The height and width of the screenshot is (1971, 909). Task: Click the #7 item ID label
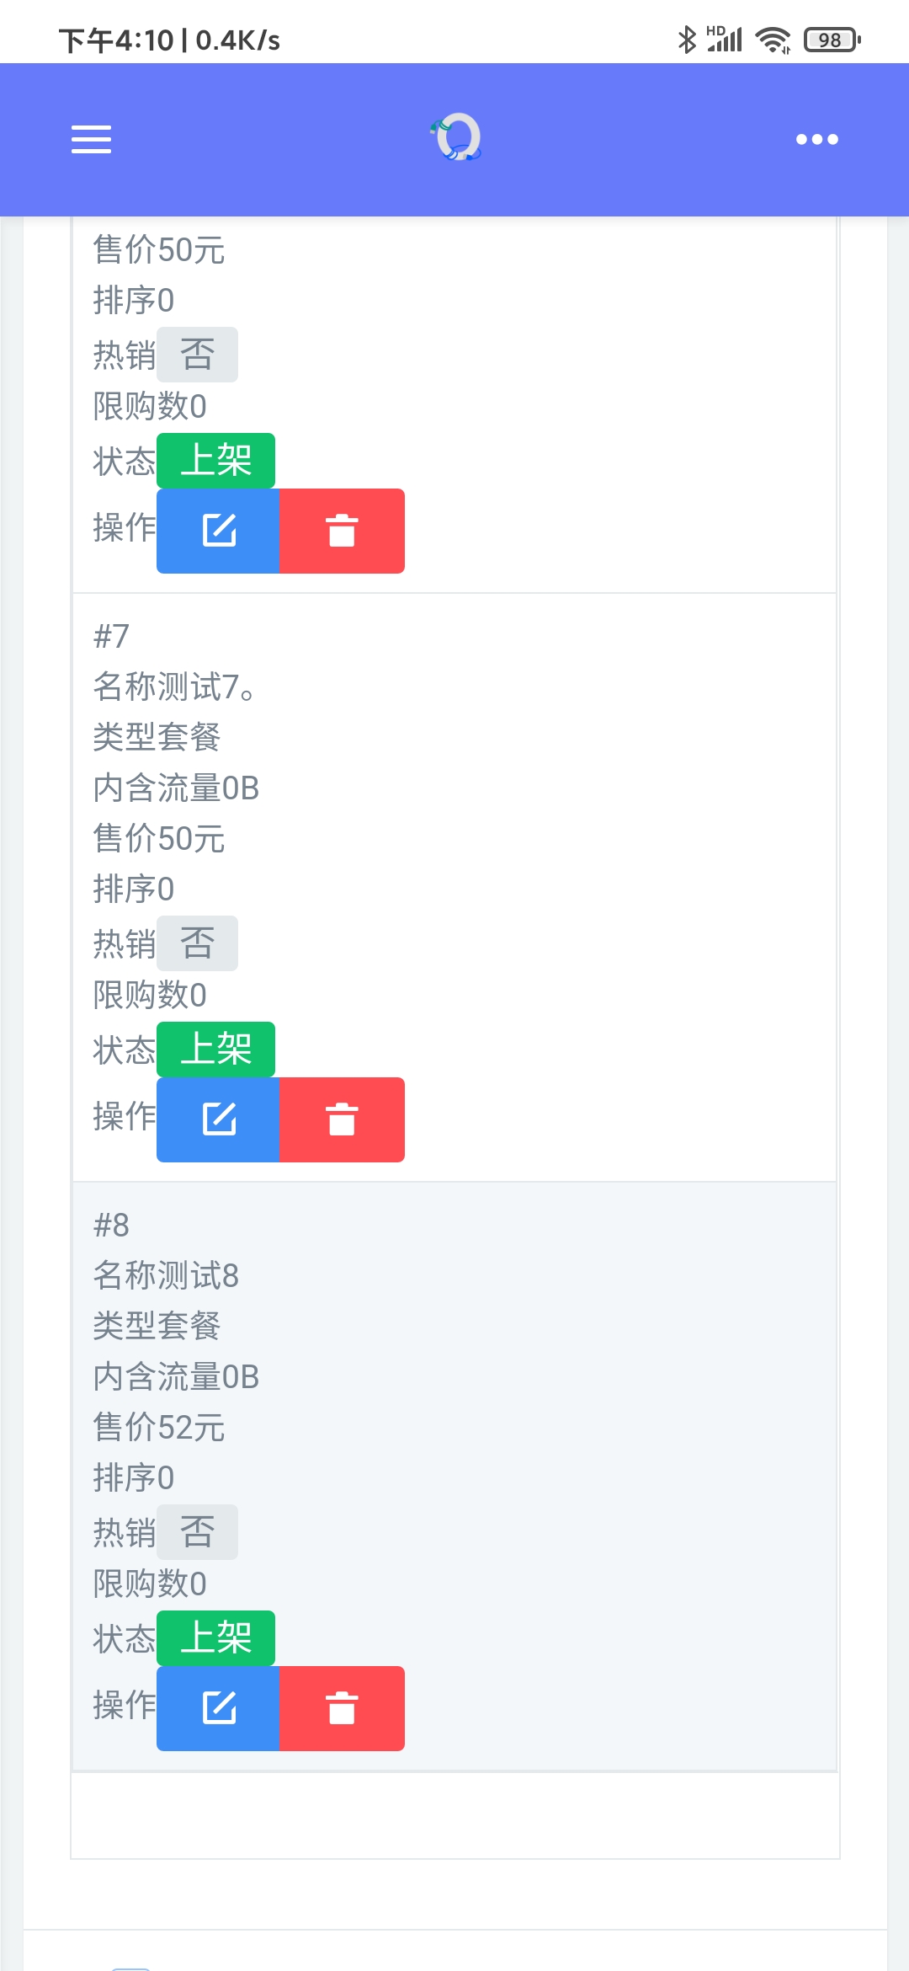pos(112,638)
